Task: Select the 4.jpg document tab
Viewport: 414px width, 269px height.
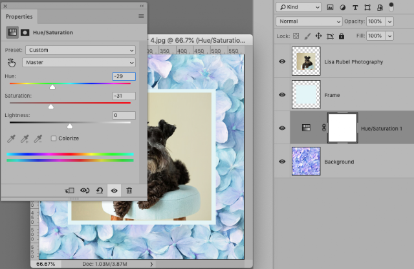Action: (x=198, y=41)
